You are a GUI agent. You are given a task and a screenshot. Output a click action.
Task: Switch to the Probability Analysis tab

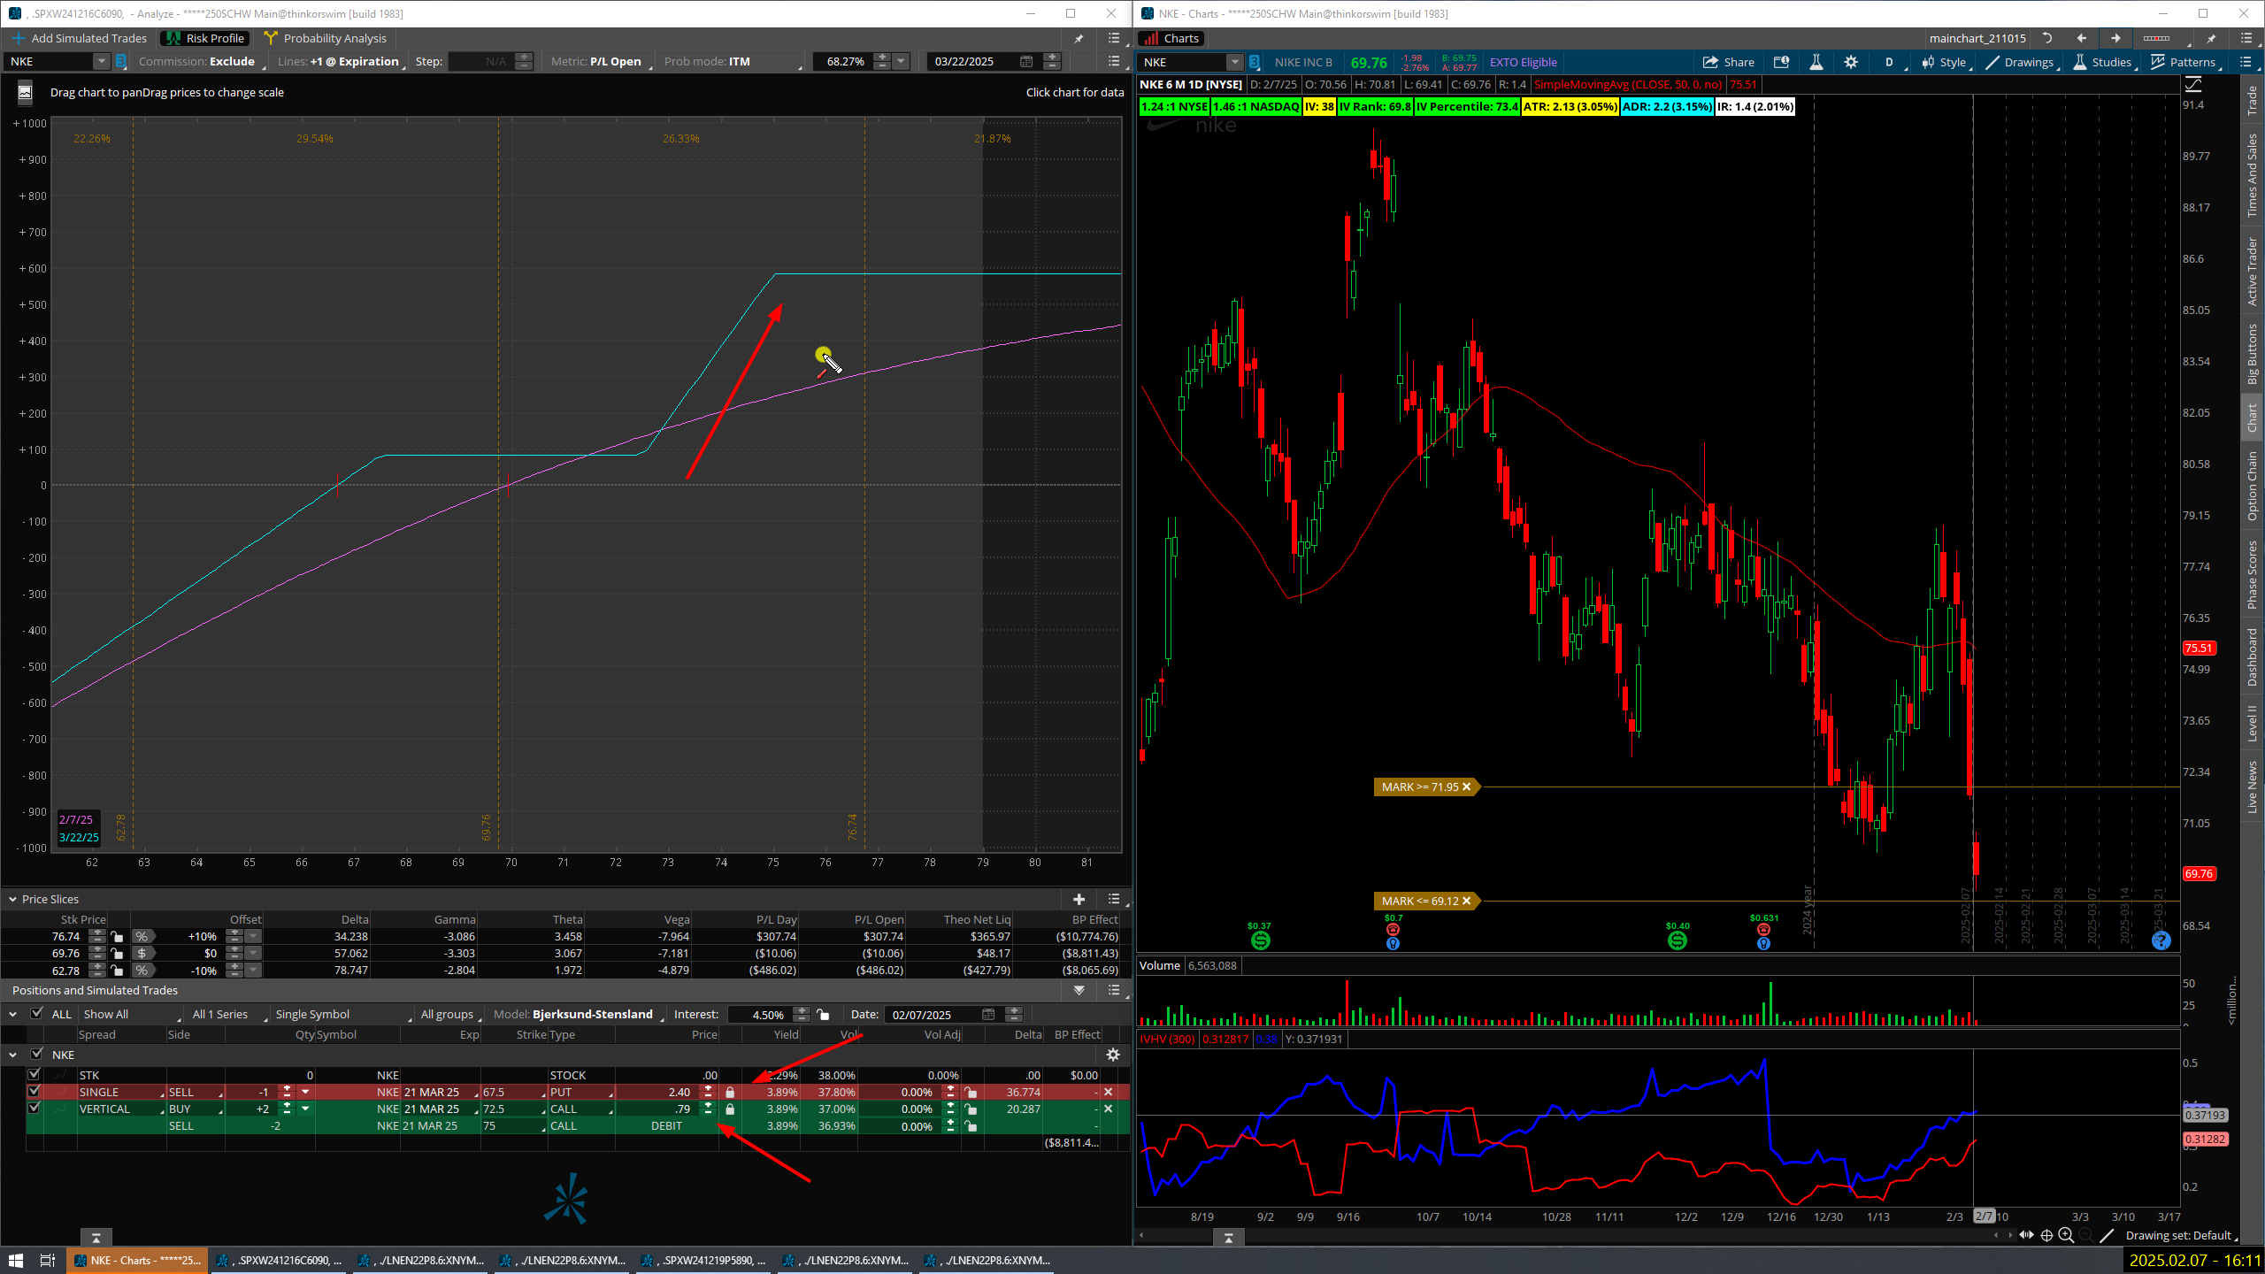(x=326, y=38)
